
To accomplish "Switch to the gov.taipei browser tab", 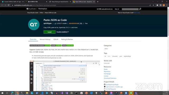I will 60,2.
